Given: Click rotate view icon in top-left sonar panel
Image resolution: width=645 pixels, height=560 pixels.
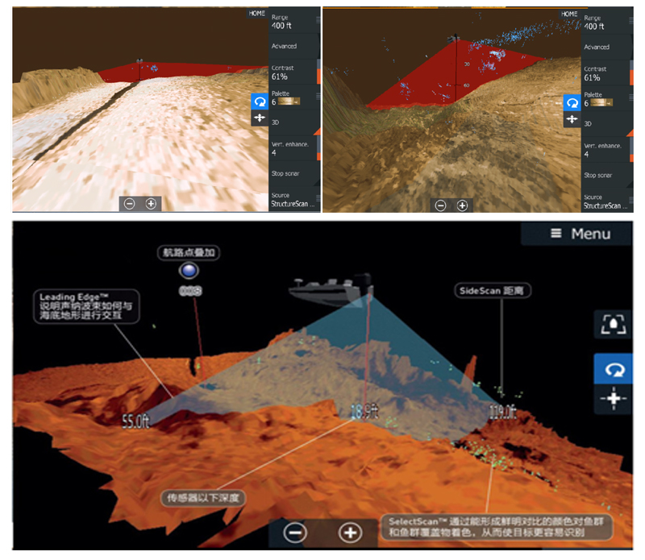Looking at the screenshot, I should tap(260, 102).
